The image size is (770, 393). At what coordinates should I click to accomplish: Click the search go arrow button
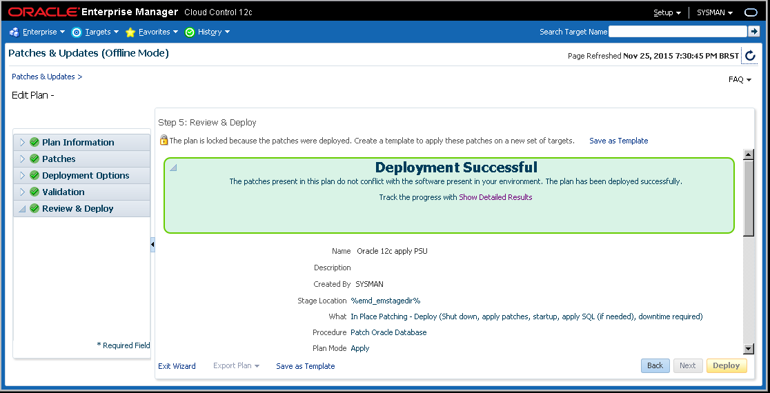753,32
